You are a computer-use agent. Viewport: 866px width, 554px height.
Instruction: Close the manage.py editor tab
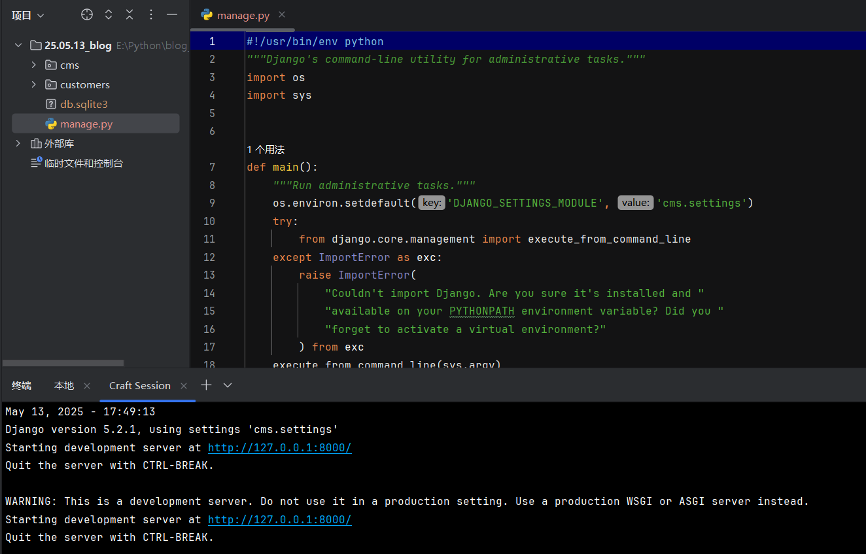[282, 15]
